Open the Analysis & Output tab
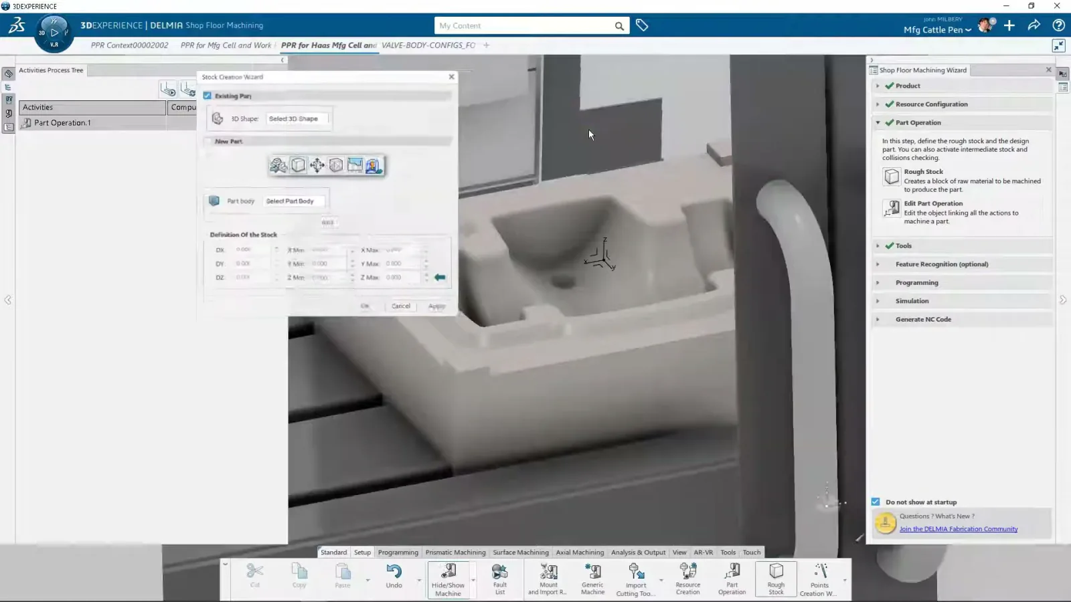The image size is (1071, 602). pos(638,553)
